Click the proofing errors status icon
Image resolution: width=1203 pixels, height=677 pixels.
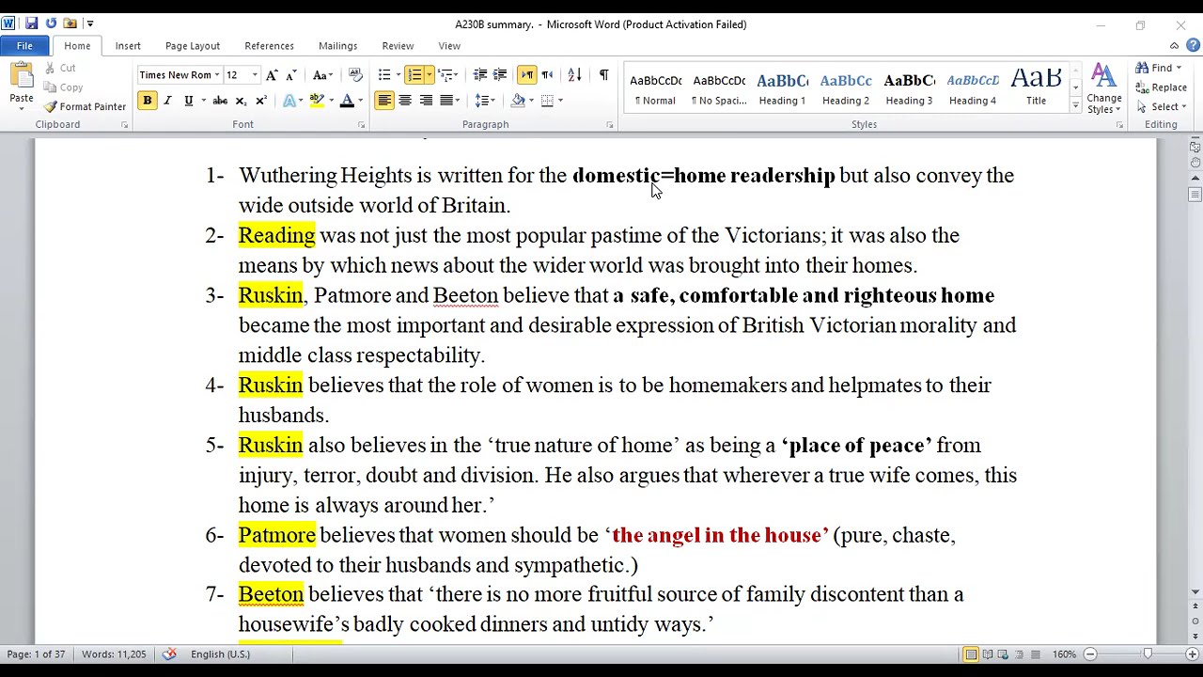coord(169,654)
